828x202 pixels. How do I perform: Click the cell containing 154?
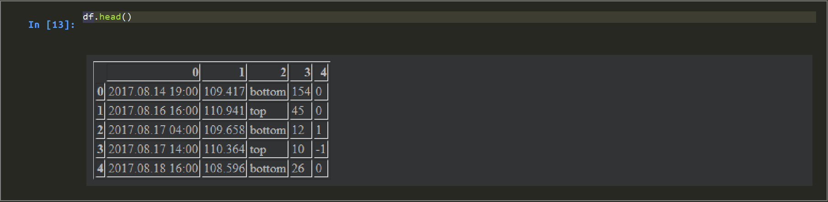tap(301, 92)
